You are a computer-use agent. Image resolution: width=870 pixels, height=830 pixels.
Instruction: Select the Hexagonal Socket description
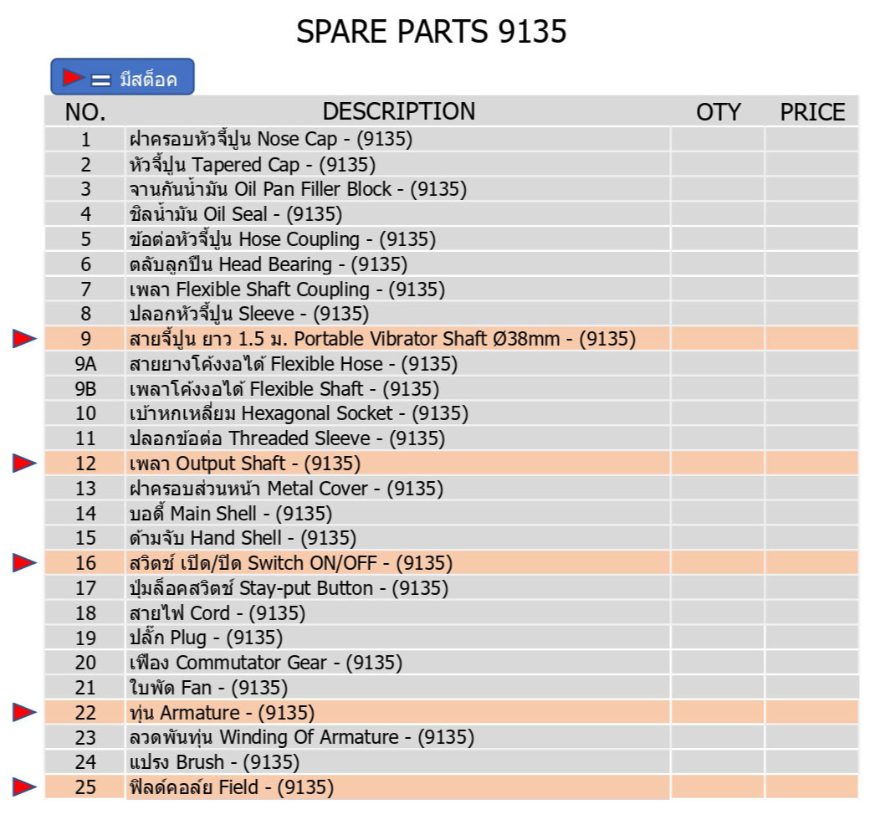coord(299,413)
